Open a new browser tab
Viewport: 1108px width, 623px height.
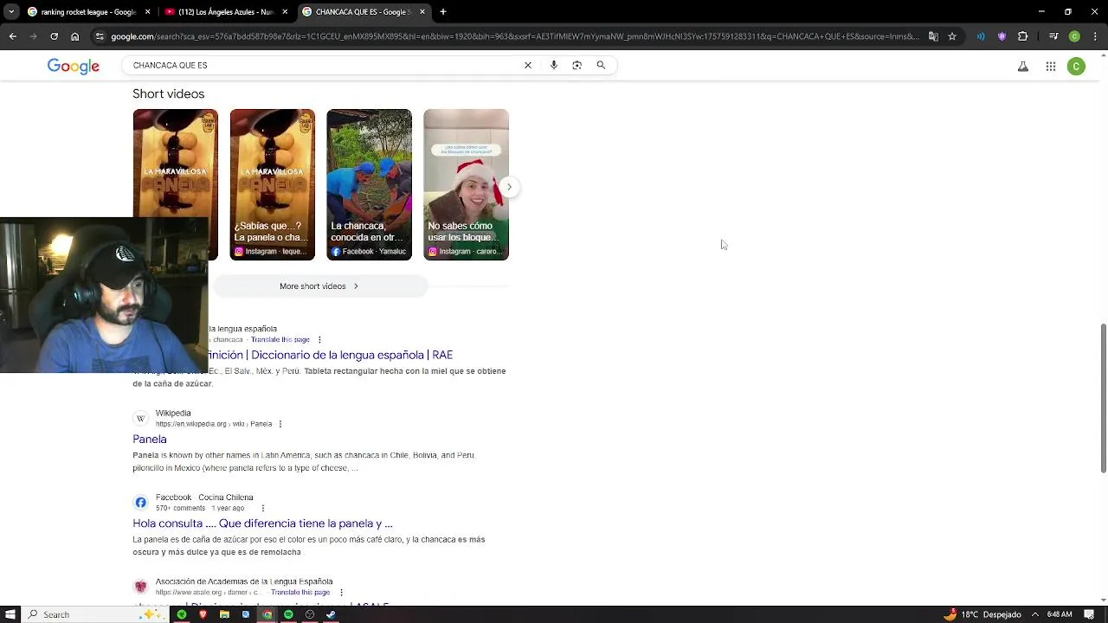coord(443,12)
